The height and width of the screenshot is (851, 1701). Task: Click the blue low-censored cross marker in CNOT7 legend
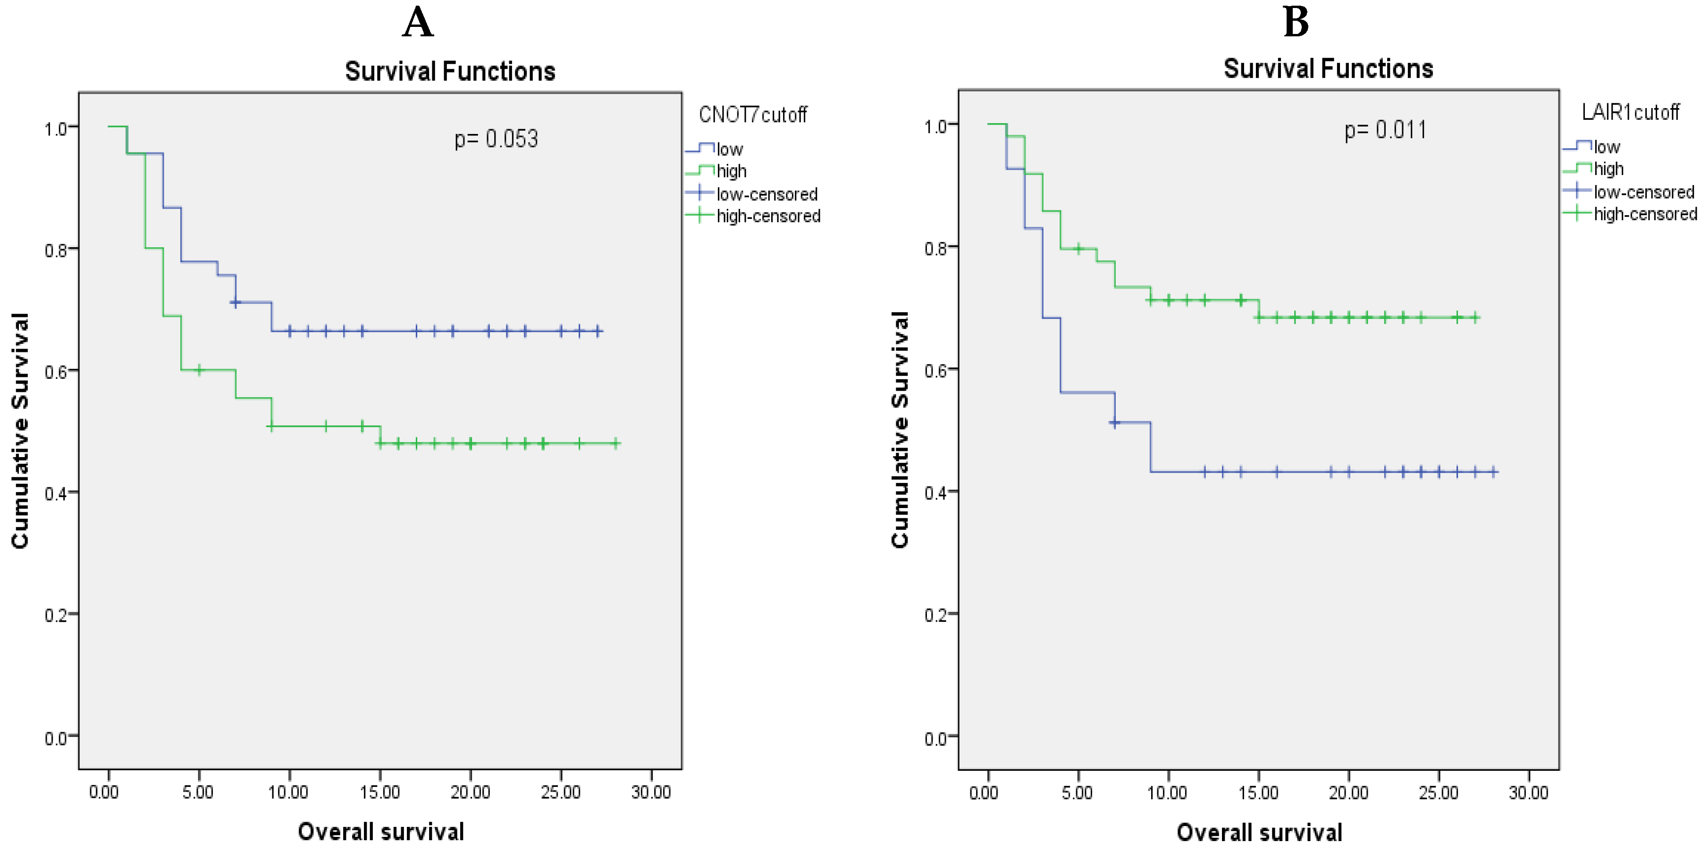click(700, 193)
